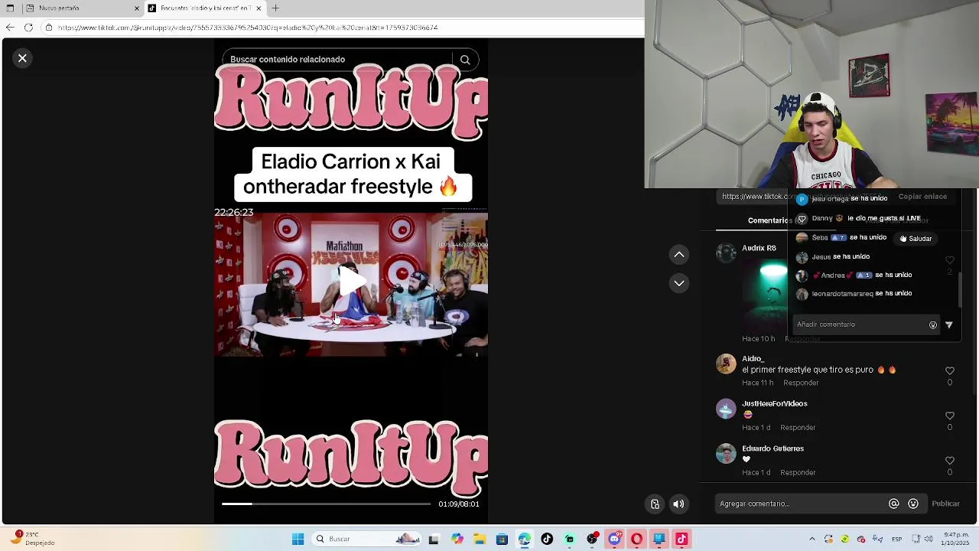Click the Publicar button
This screenshot has width=979, height=551.
coord(945,504)
